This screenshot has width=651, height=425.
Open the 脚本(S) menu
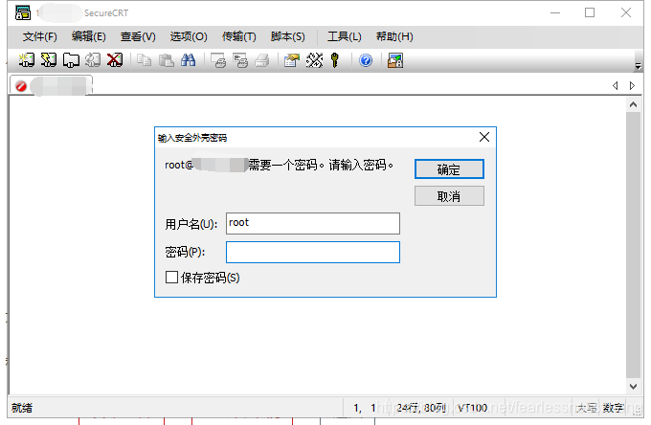pyautogui.click(x=288, y=36)
